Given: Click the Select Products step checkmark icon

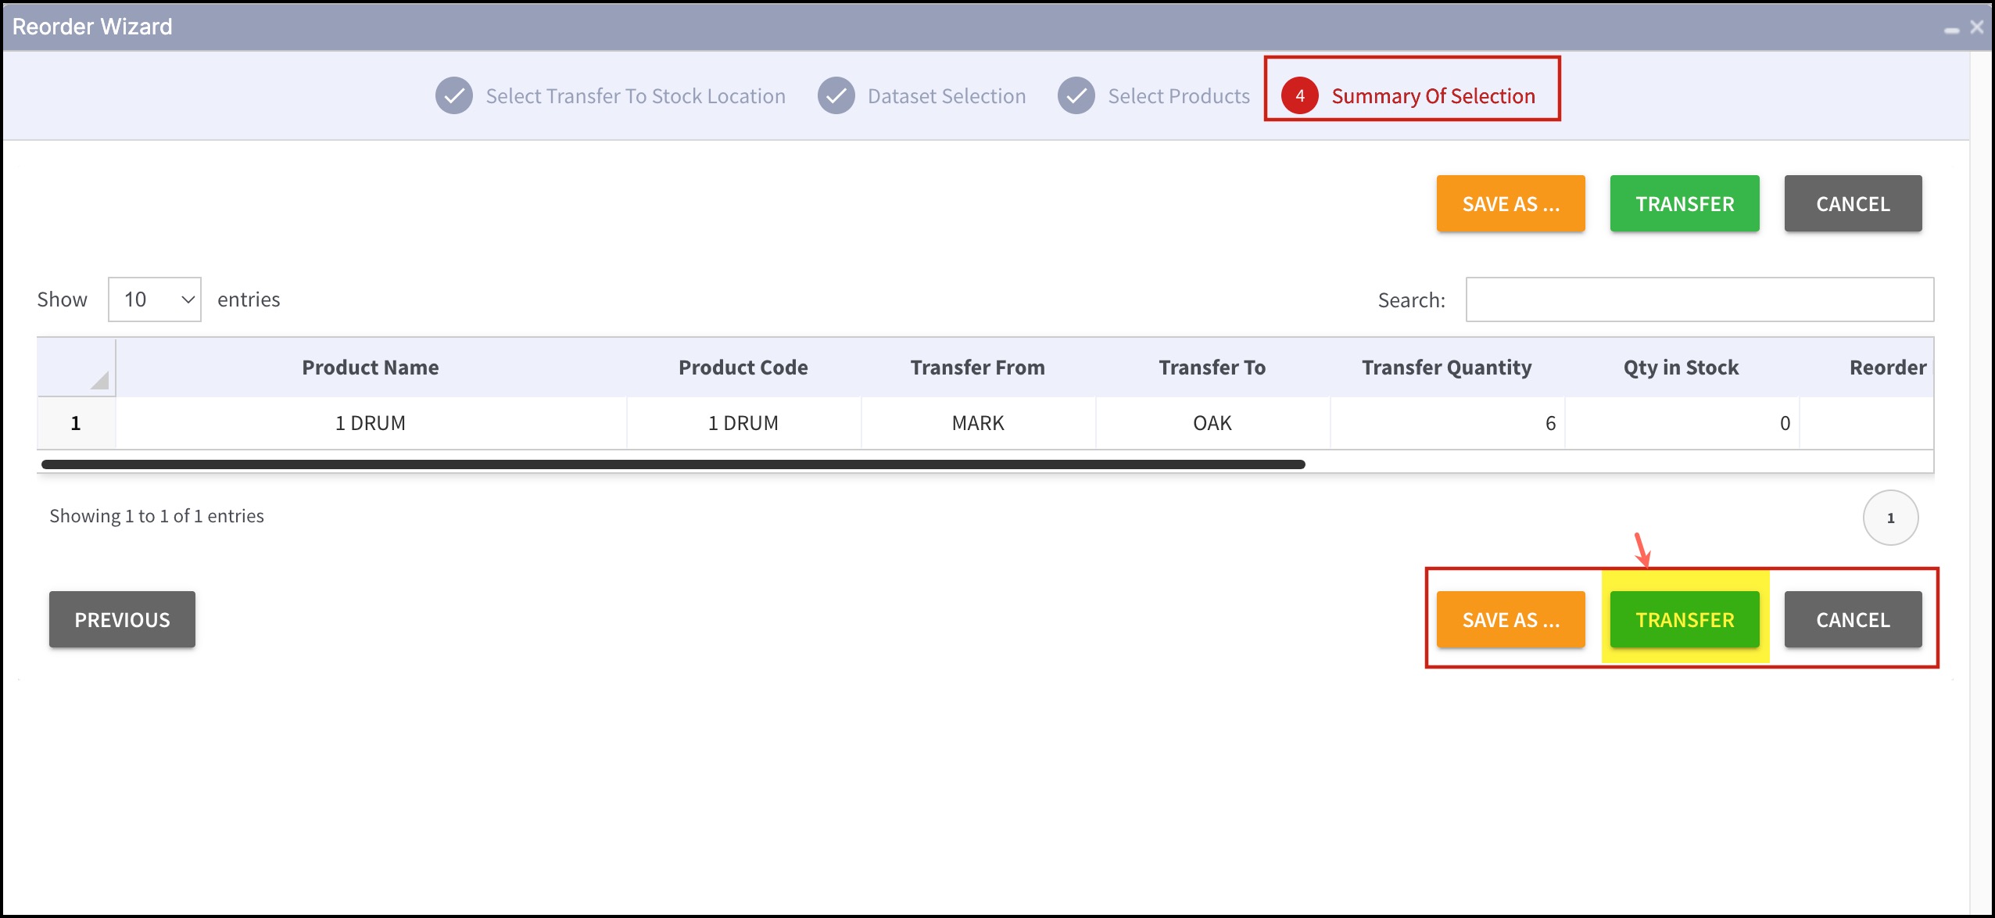Looking at the screenshot, I should [x=1076, y=96].
